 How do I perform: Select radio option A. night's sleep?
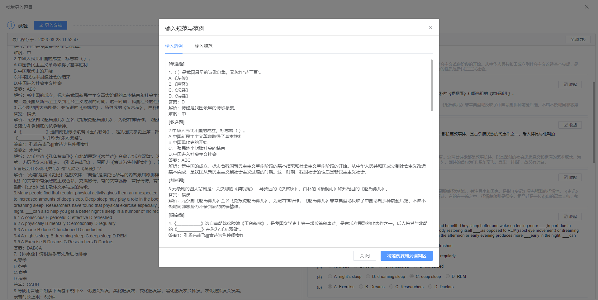330,276
